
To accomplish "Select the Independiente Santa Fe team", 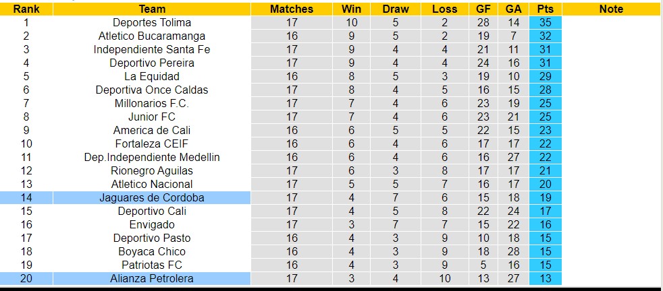I will pos(152,49).
